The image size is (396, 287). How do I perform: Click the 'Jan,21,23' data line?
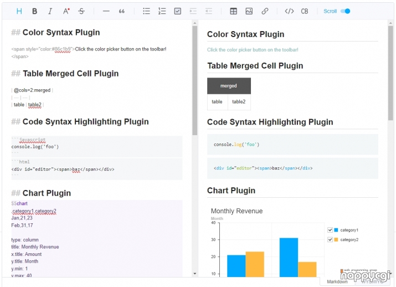[22, 218]
